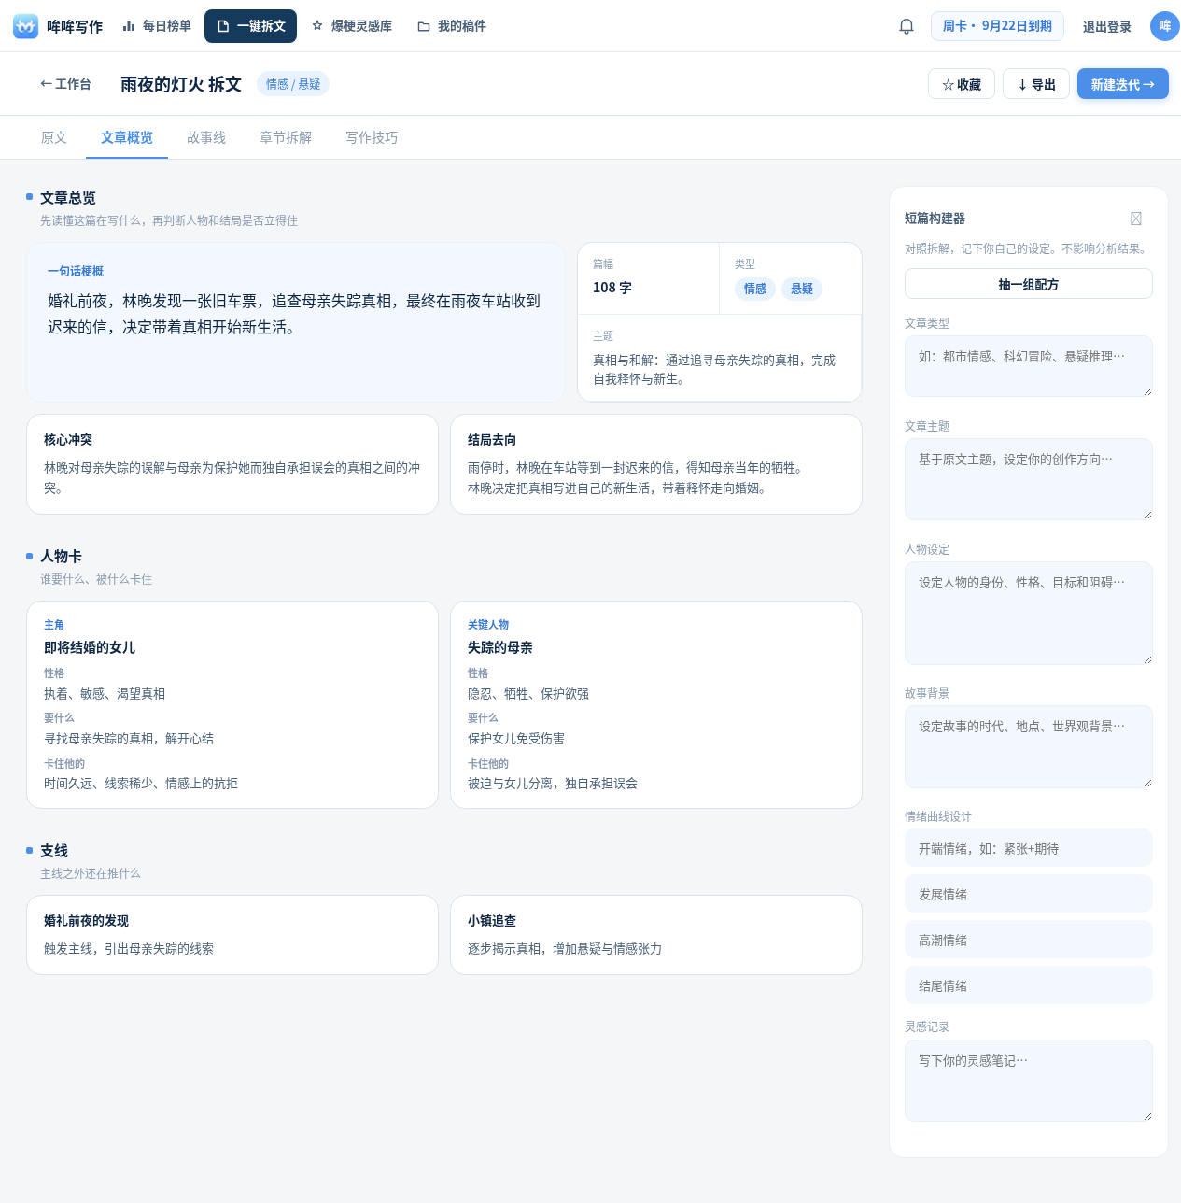Click the 文章类型 text area
This screenshot has width=1181, height=1203.
point(1029,366)
